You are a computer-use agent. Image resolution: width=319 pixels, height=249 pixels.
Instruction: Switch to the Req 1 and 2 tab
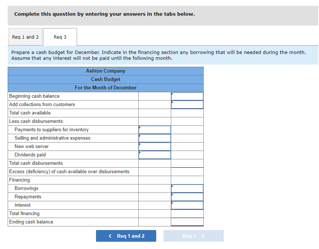(x=25, y=37)
